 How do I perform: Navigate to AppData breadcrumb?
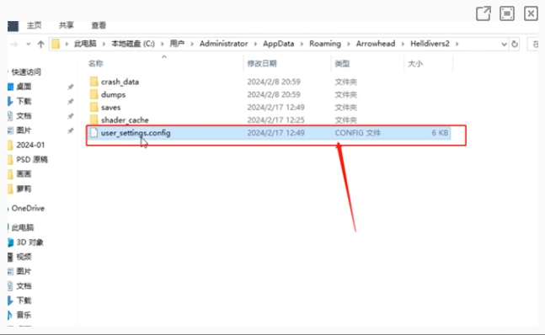(279, 44)
